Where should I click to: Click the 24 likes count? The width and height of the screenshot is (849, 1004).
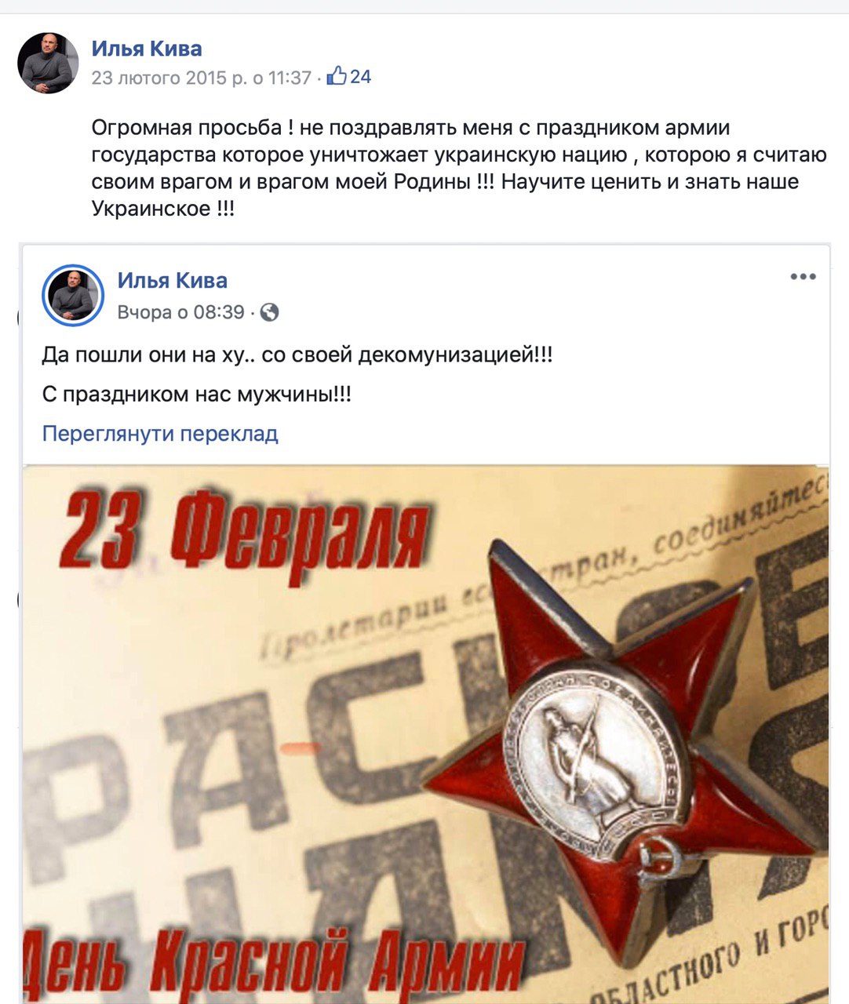click(360, 76)
